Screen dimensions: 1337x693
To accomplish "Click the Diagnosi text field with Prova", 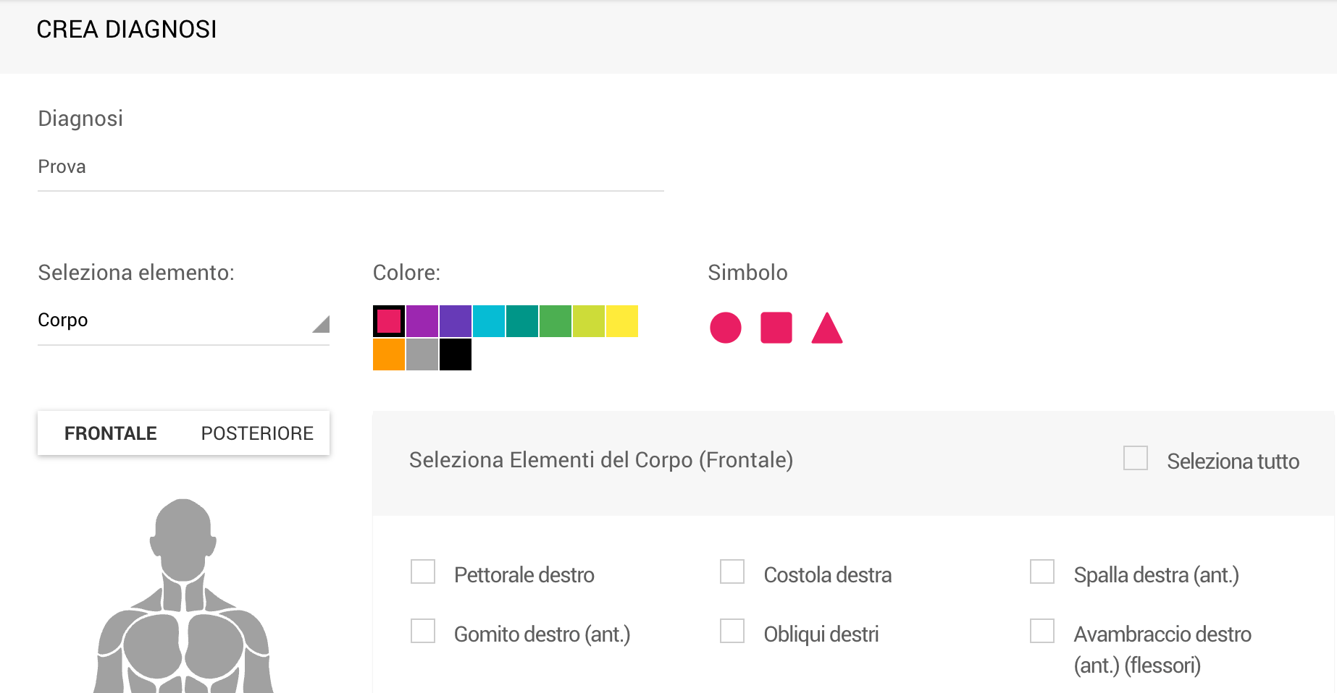I will coord(351,167).
